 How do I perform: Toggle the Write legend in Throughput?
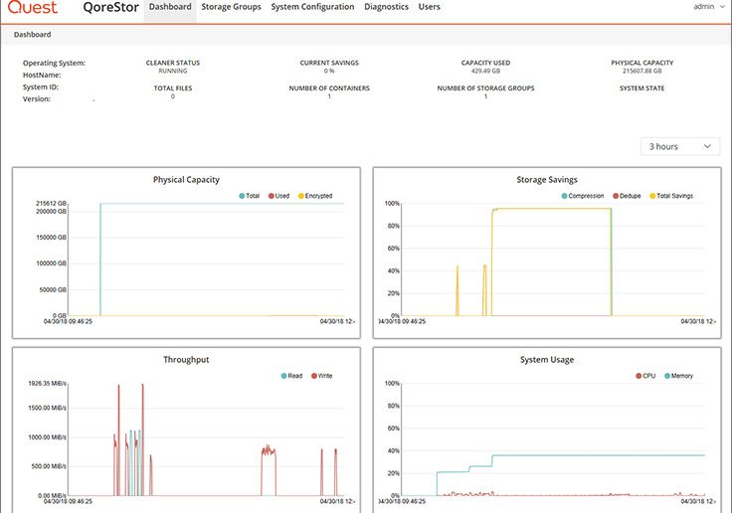coord(321,376)
